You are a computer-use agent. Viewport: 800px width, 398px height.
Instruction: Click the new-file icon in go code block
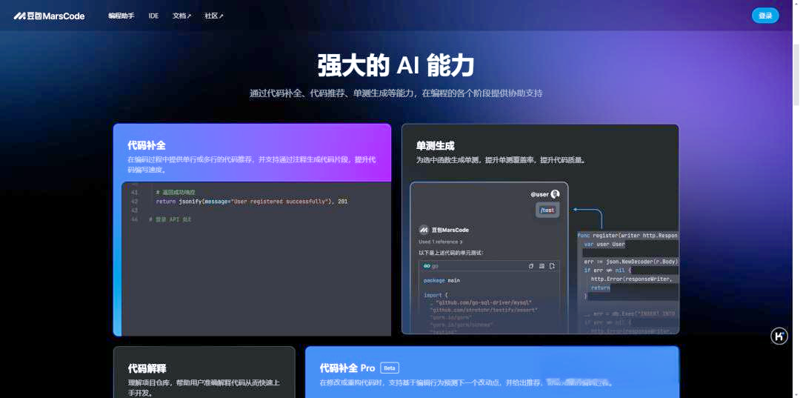point(552,265)
